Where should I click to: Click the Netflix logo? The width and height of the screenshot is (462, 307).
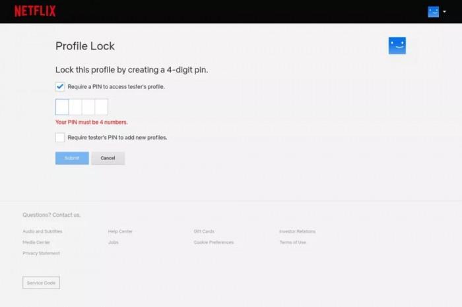point(35,11)
